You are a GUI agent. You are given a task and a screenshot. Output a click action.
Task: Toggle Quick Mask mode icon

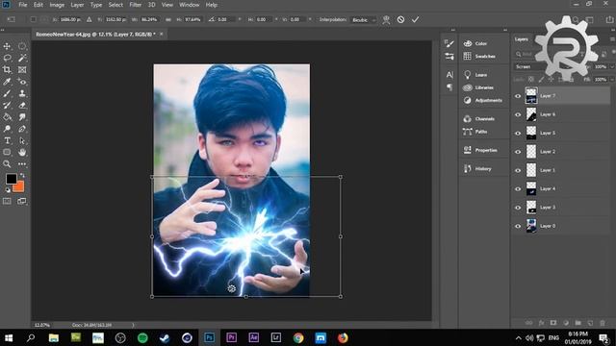coord(7,201)
